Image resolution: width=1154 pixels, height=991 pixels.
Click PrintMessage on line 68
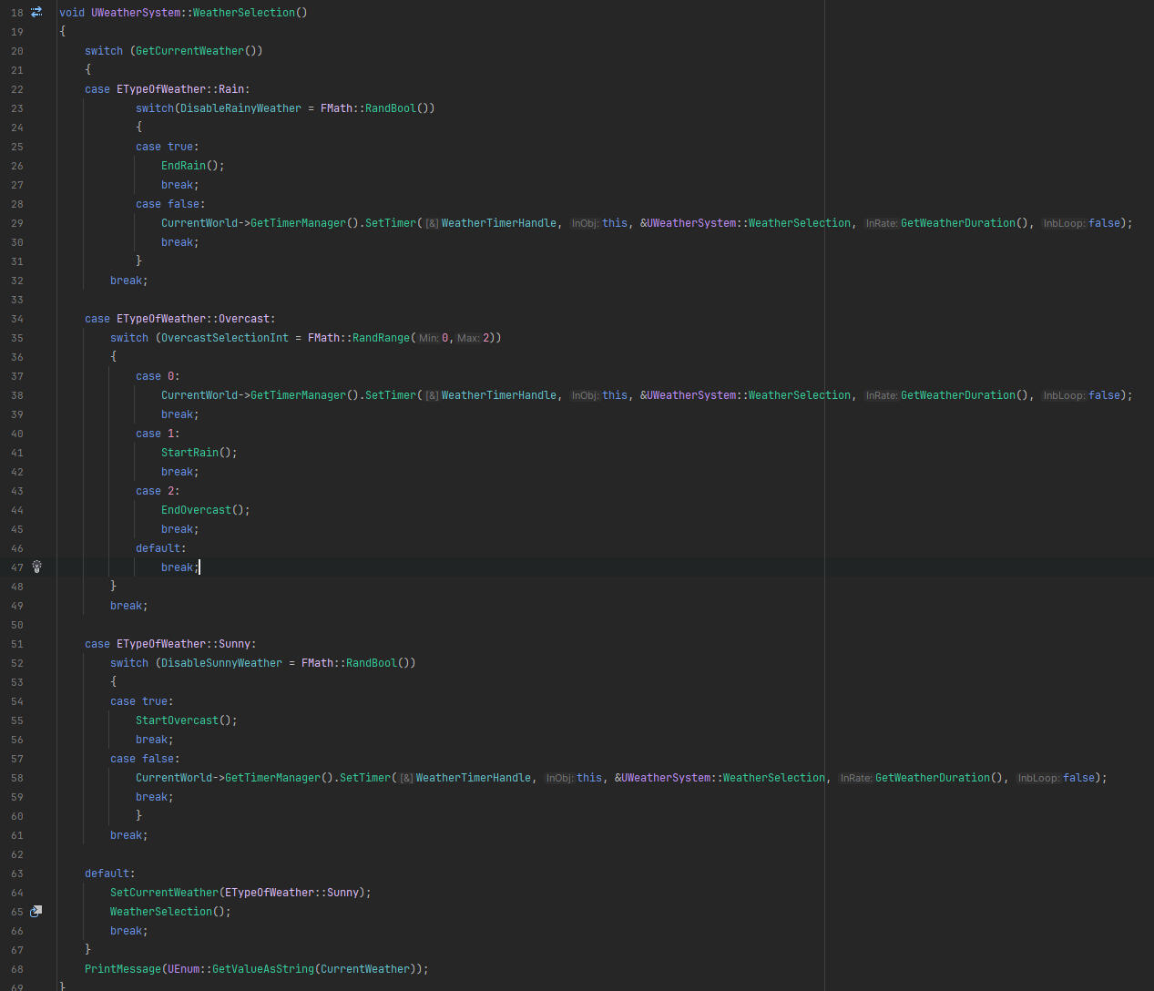[123, 969]
